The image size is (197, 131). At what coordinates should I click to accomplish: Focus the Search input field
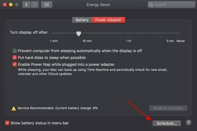click(171, 5)
